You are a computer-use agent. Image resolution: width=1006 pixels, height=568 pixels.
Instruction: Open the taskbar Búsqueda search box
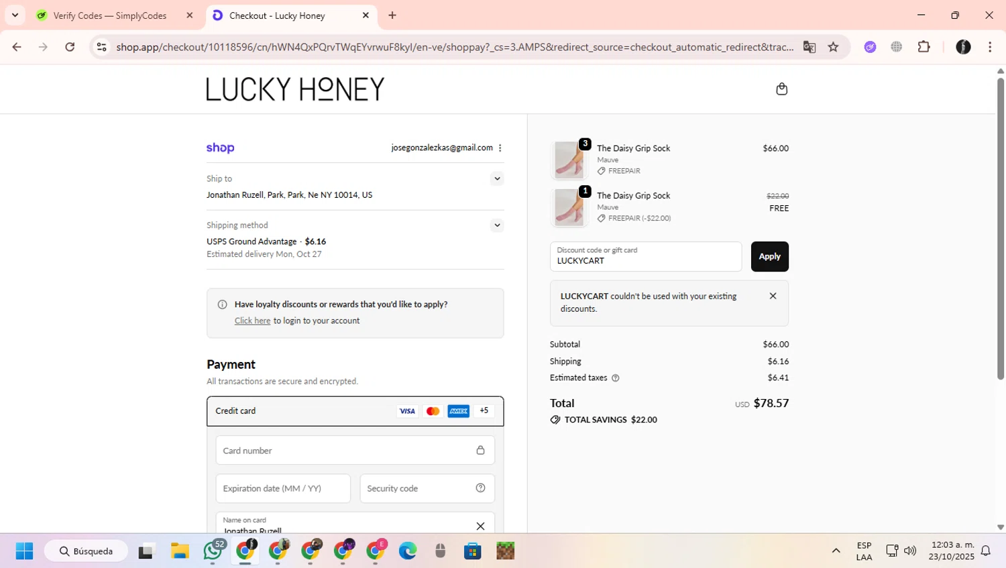point(86,551)
